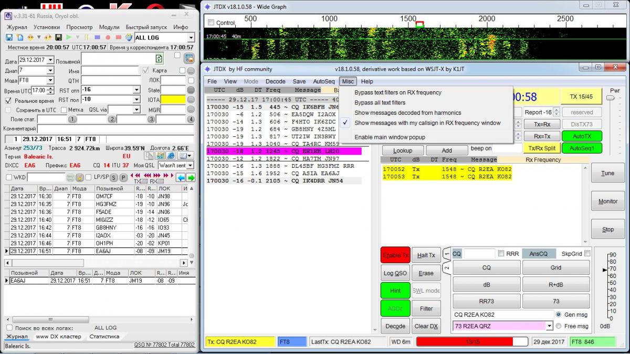This screenshot has height=354, width=630.
Task: Click the Clear DX button
Action: pos(426,326)
